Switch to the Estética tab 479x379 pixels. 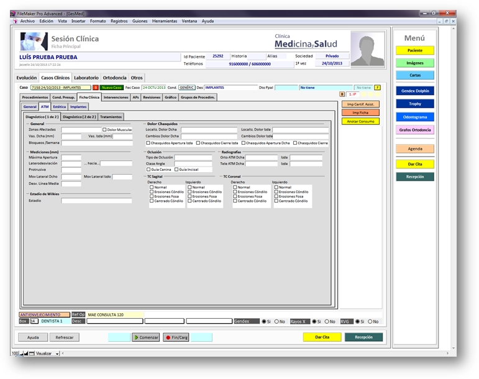(x=59, y=107)
